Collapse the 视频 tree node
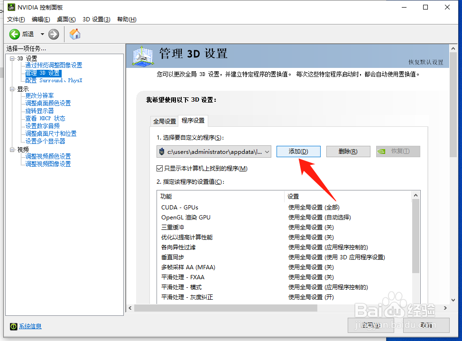This screenshot has width=462, height=341. click(x=12, y=150)
